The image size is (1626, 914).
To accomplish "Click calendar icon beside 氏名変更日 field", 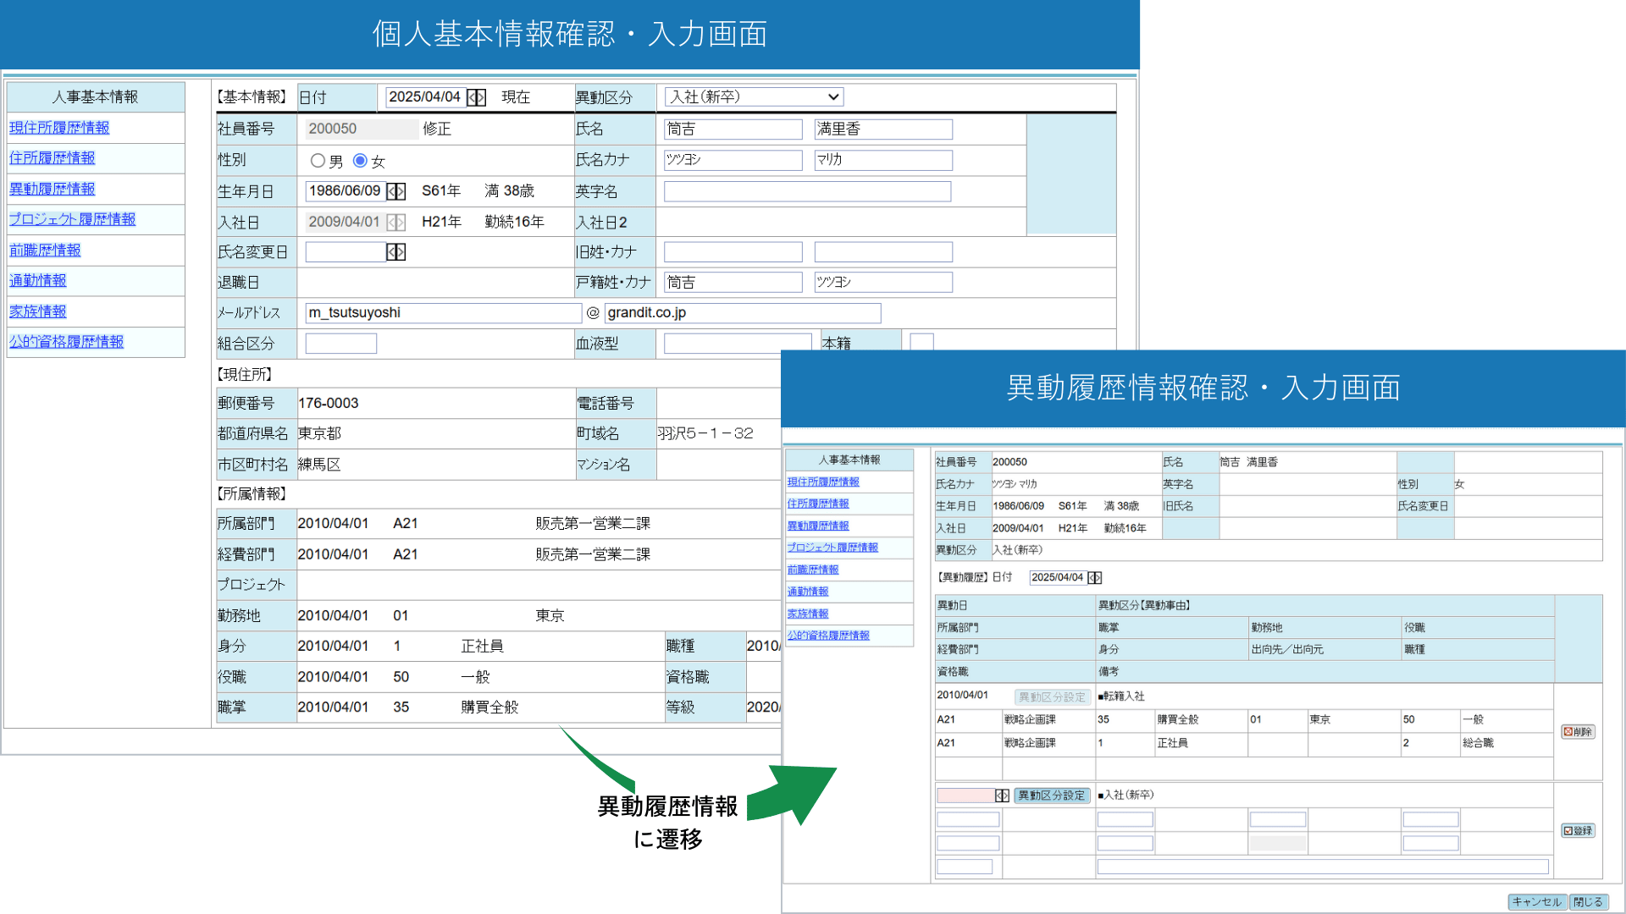I will [395, 252].
